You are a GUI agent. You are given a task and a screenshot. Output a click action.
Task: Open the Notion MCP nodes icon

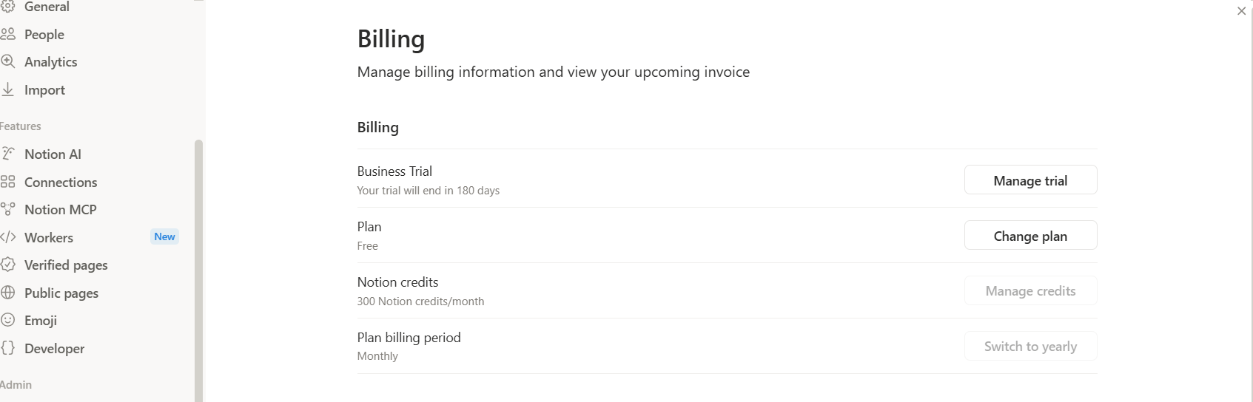7,210
